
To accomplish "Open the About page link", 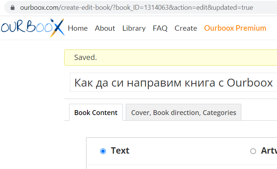I will [105, 28].
